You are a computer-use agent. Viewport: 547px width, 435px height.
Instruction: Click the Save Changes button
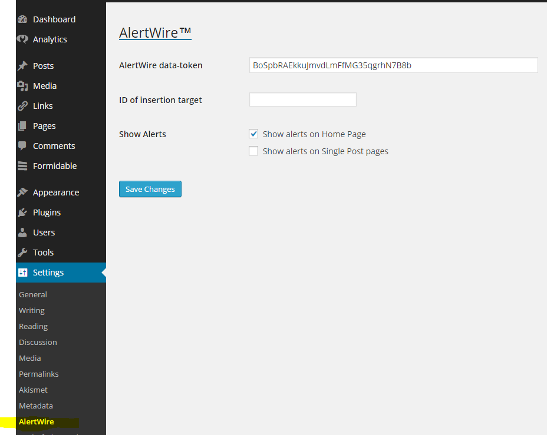coord(150,189)
